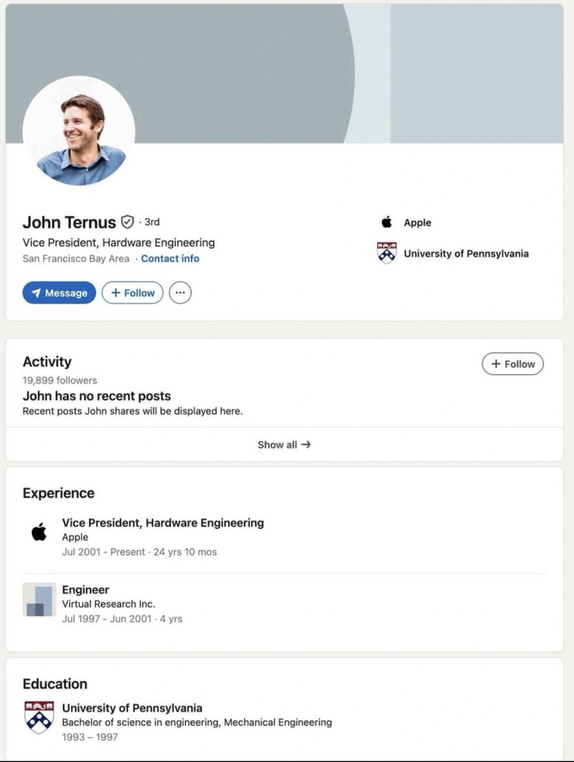574x762 pixels.
Task: Select the headline under John Ternus name
Action: [119, 243]
